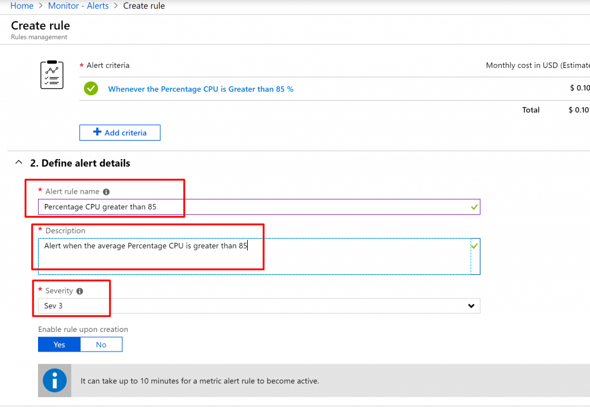
Task: Click the plus icon on Add criteria
Action: [97, 133]
